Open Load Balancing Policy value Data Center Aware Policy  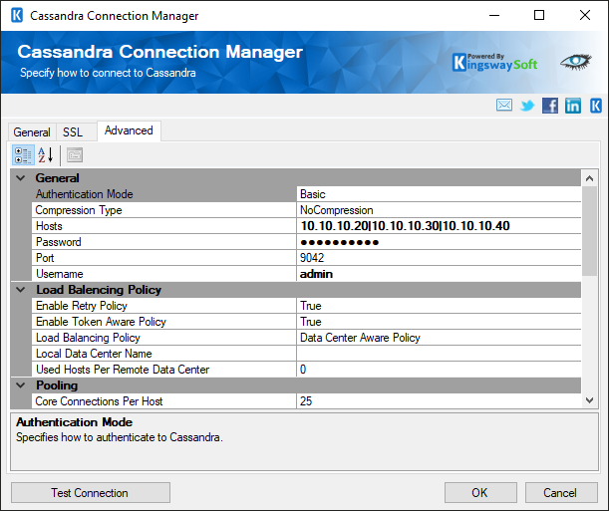click(439, 337)
